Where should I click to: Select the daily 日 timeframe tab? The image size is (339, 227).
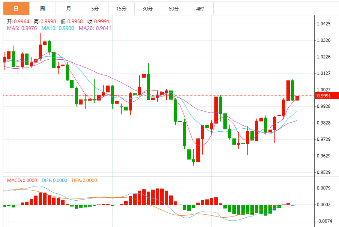[x=16, y=9]
